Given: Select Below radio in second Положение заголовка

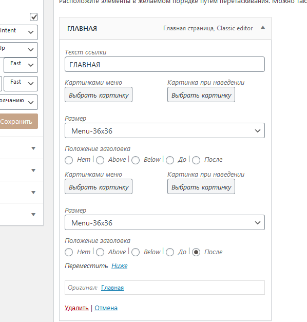Looking at the screenshot, I should (136, 252).
